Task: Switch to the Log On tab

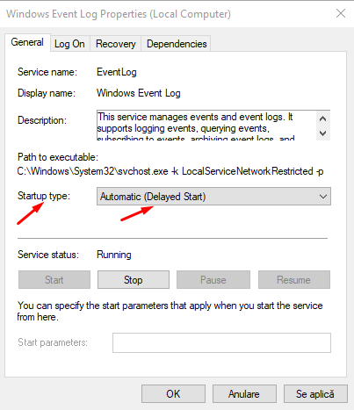Action: click(69, 44)
